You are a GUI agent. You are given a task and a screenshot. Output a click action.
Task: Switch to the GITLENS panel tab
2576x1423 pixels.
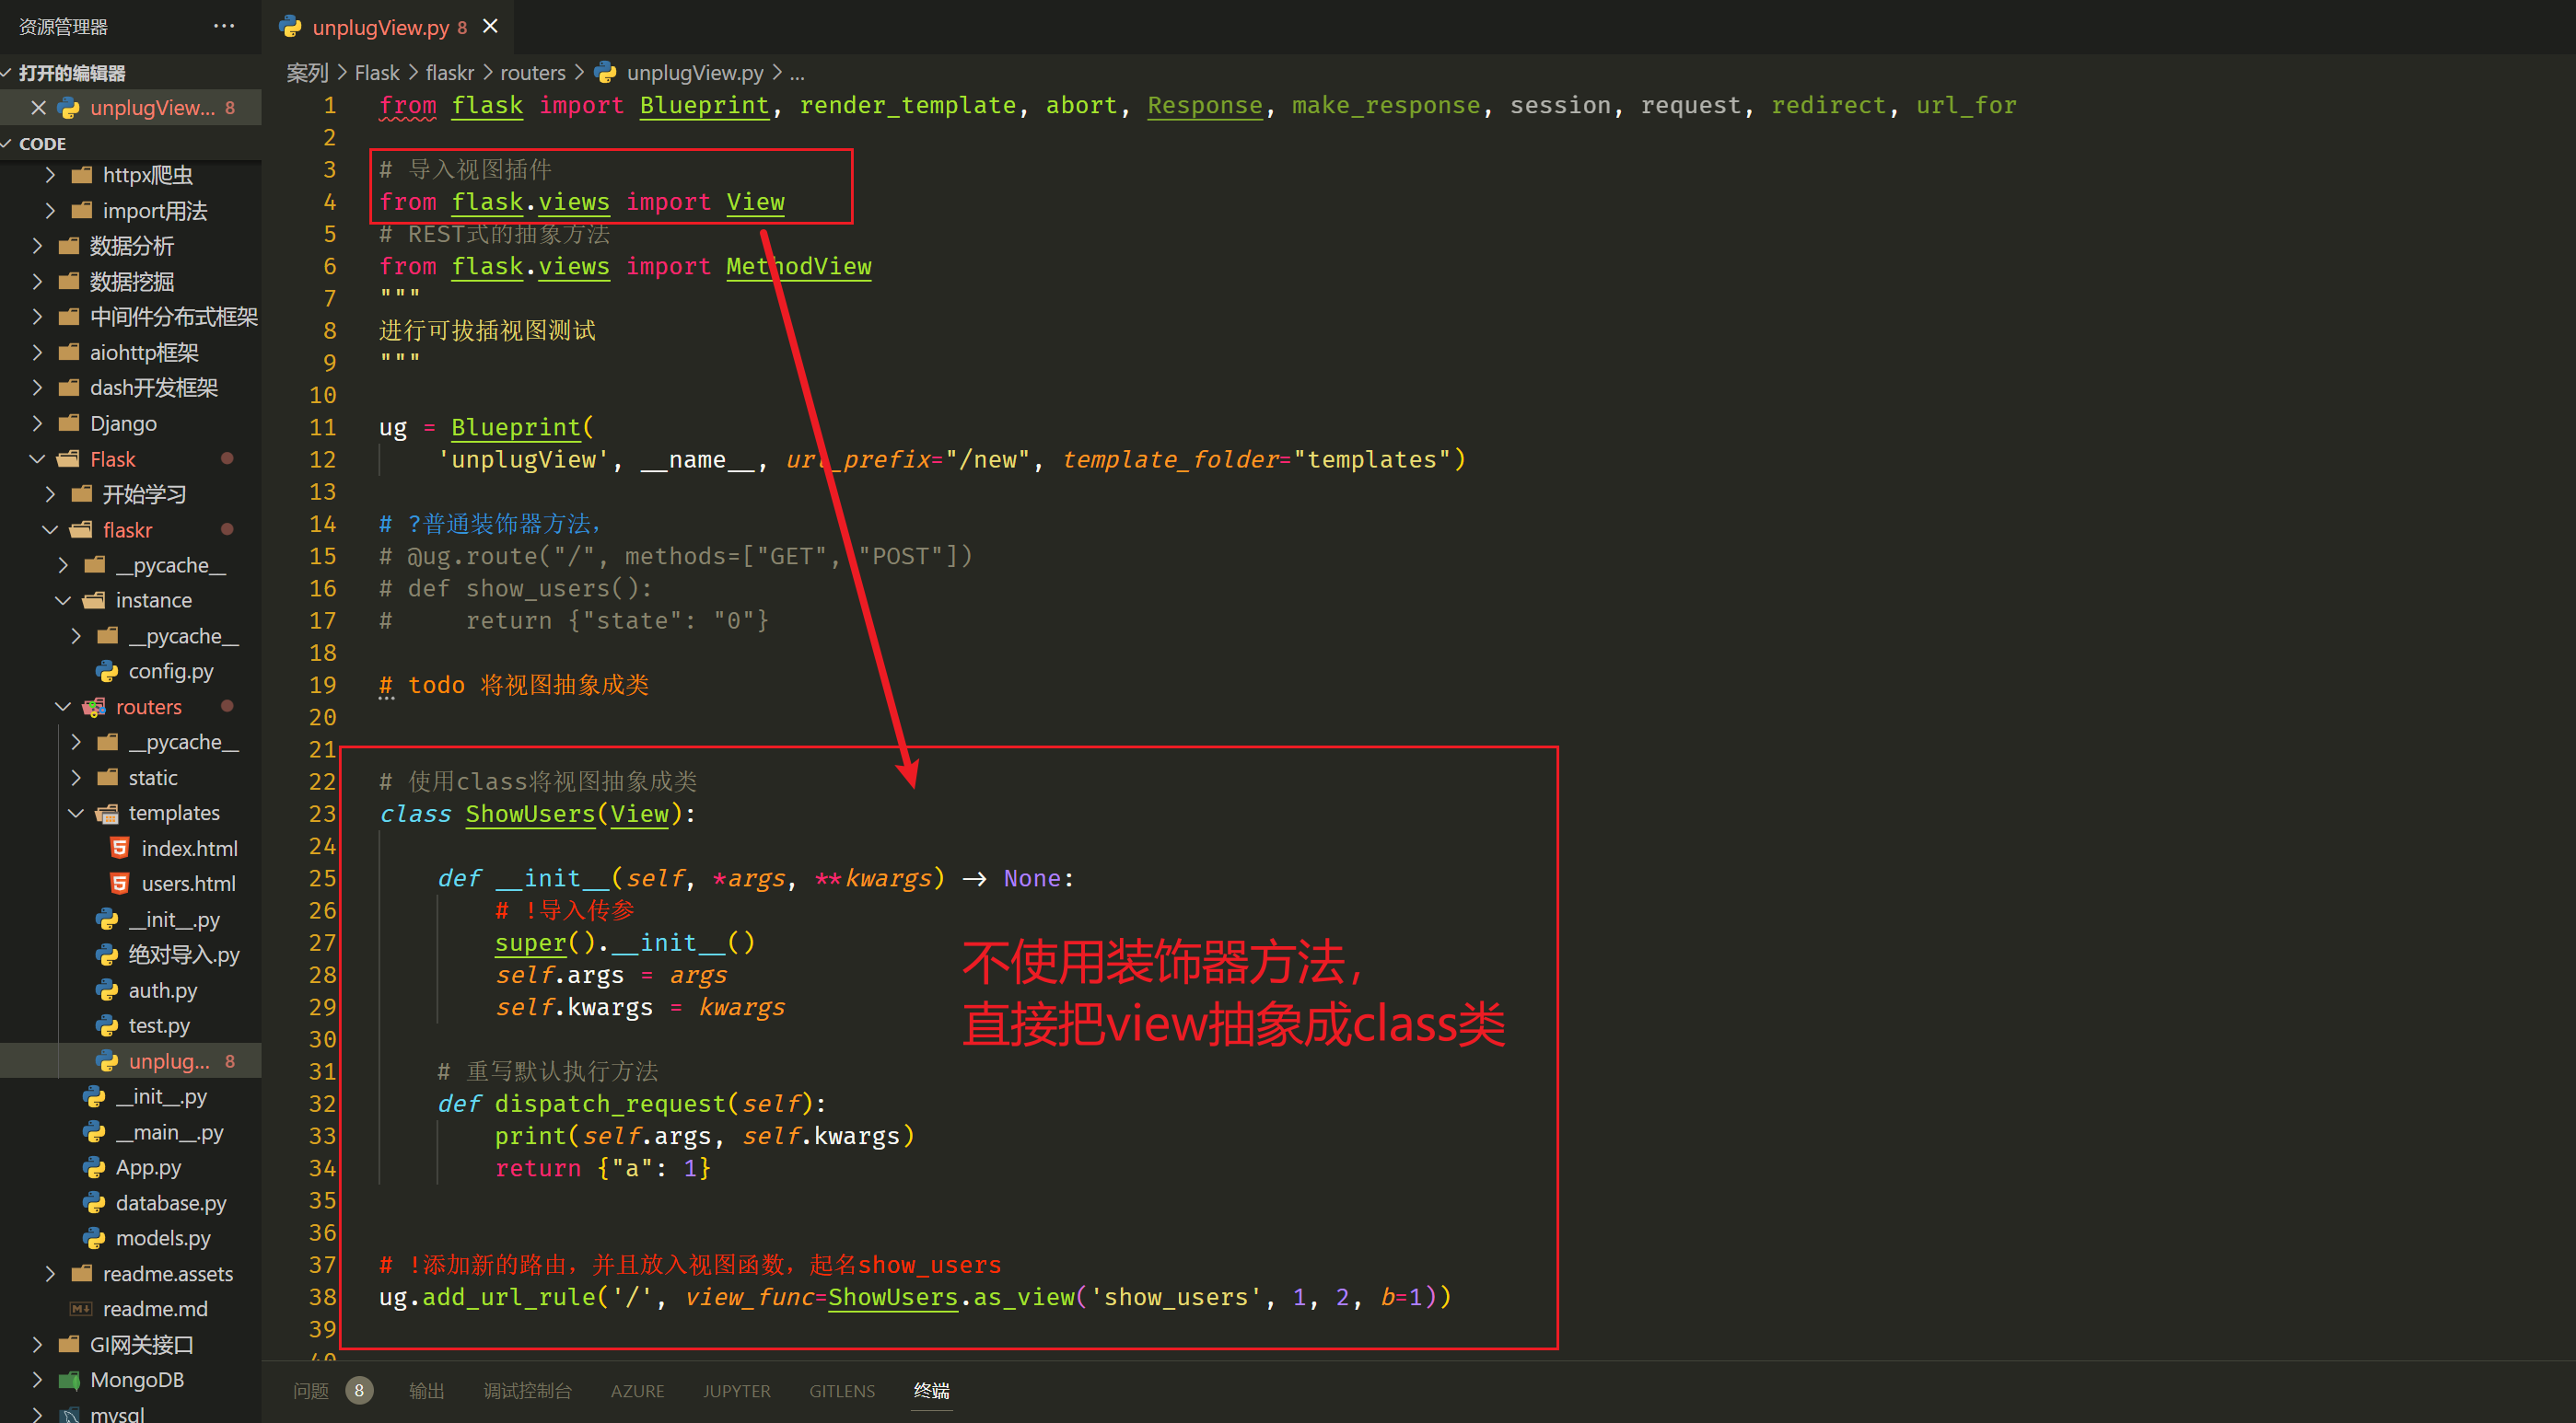pos(841,1391)
